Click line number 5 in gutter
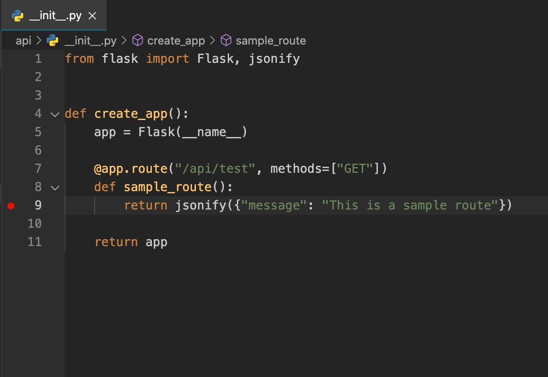The image size is (548, 377). (38, 132)
